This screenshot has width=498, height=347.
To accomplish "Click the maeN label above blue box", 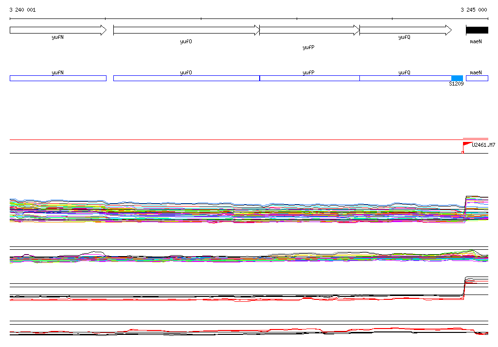I will [476, 73].
